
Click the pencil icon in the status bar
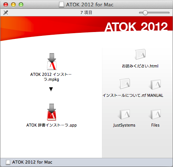point(6,13)
